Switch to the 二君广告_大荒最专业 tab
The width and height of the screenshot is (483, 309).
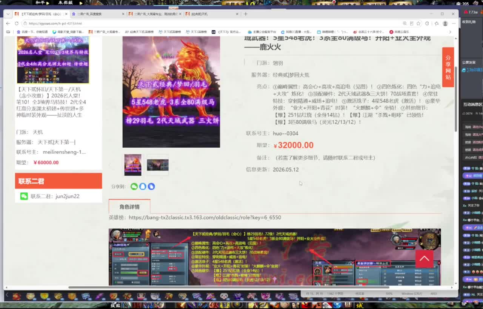pyautogui.click(x=155, y=14)
